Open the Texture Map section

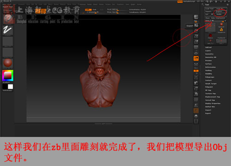click(210, 94)
